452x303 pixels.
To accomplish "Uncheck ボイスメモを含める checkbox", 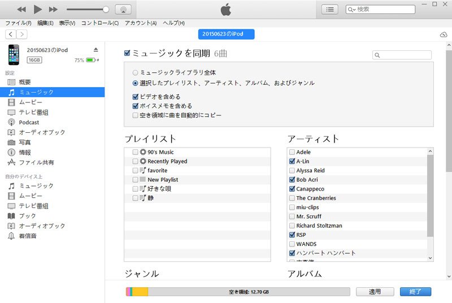I will click(x=135, y=106).
